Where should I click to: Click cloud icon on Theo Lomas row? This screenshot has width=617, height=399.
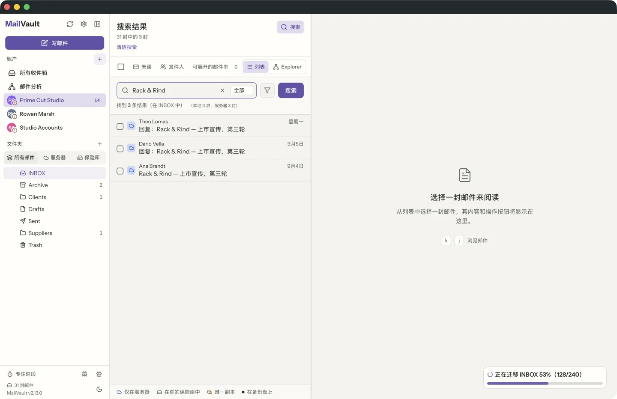click(131, 126)
